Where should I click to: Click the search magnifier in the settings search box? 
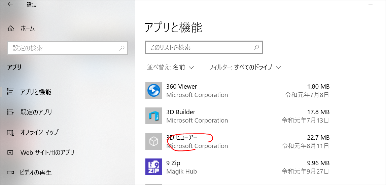(121, 48)
